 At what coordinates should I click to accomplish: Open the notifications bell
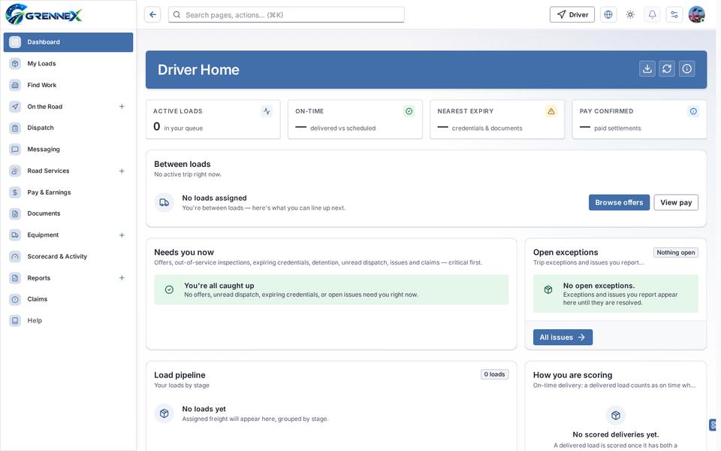click(653, 15)
